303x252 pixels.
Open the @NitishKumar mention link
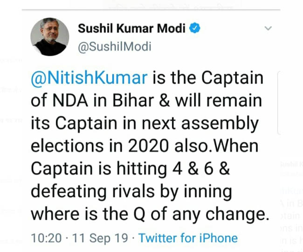coord(90,78)
